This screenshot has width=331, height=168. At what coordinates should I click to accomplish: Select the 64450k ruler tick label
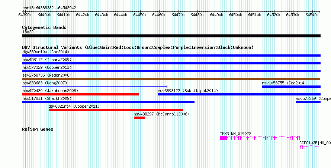point(140,15)
